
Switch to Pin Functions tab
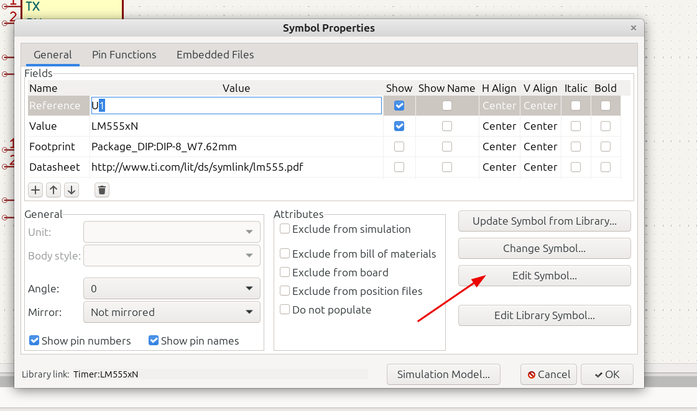[x=124, y=55]
